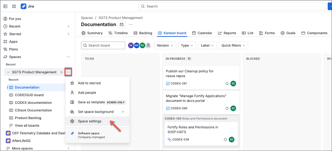This screenshot has height=151, width=332.
Task: Open card Fortify Roles and Permissions
Action: point(201,134)
